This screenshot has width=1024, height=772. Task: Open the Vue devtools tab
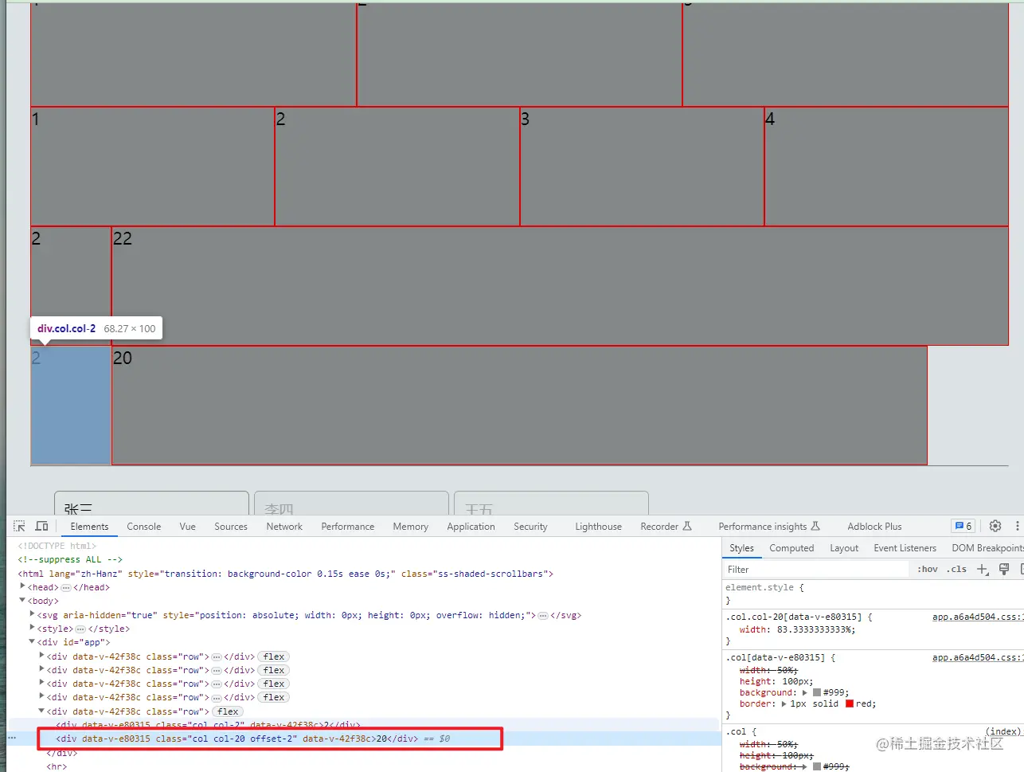[x=188, y=527]
